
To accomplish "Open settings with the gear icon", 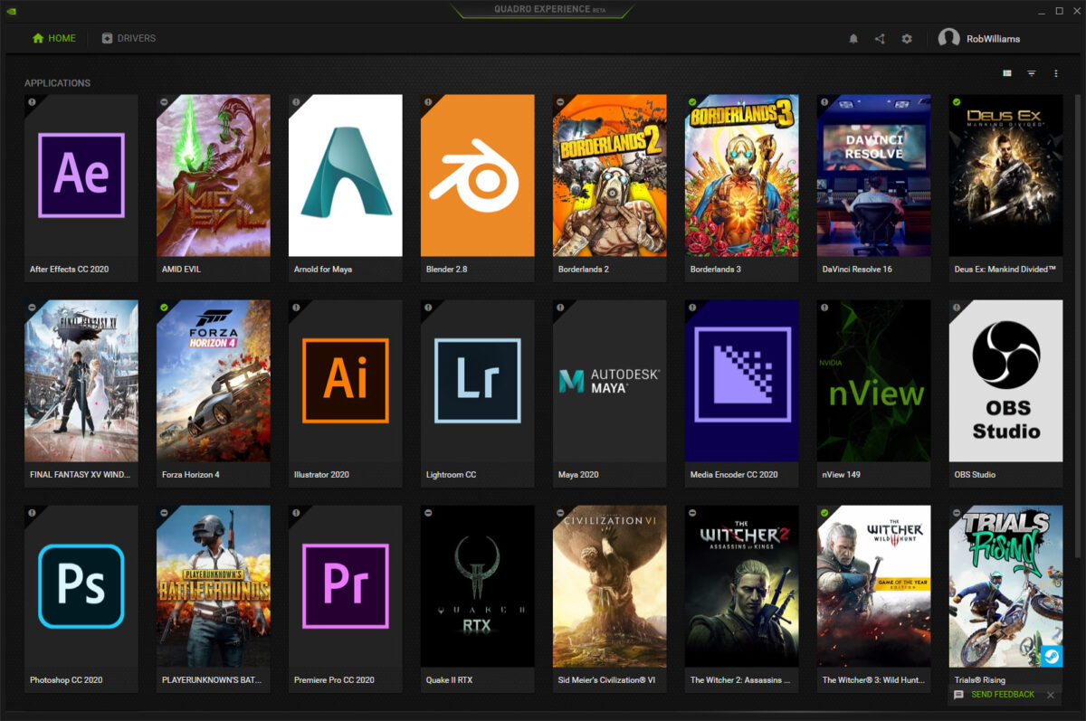I will (x=907, y=39).
